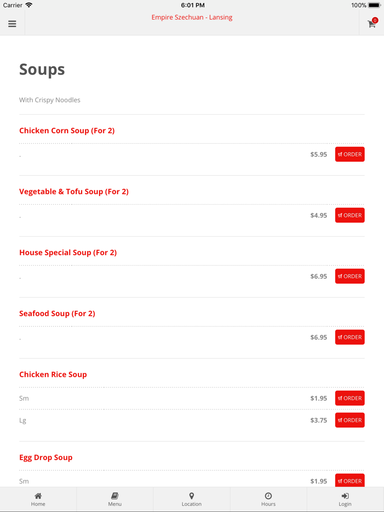Order Chicken Corn Soup for $5.95
384x512 pixels.
point(350,154)
